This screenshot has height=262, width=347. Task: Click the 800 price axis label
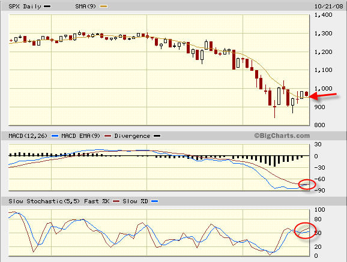320,125
